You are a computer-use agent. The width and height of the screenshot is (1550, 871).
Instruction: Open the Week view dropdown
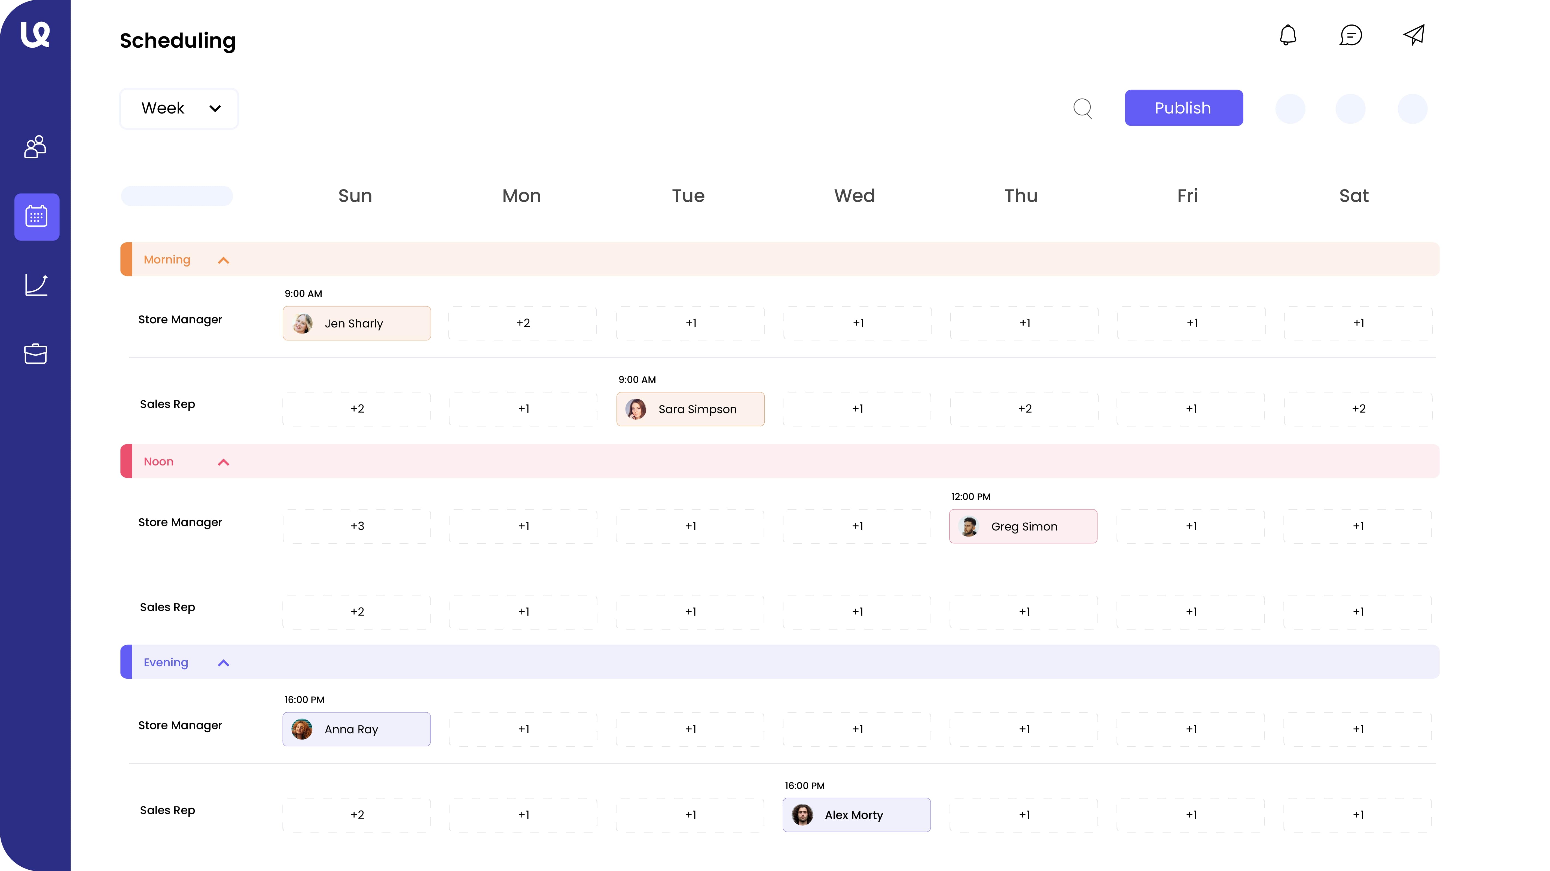point(179,108)
